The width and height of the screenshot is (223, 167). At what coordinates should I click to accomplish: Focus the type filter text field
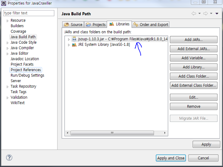pos(29,13)
